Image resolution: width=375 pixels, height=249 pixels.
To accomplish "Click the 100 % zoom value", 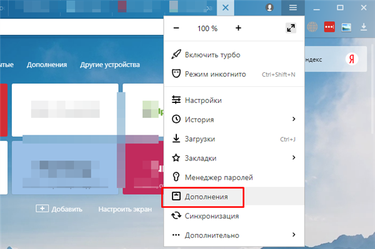I will pos(207,29).
